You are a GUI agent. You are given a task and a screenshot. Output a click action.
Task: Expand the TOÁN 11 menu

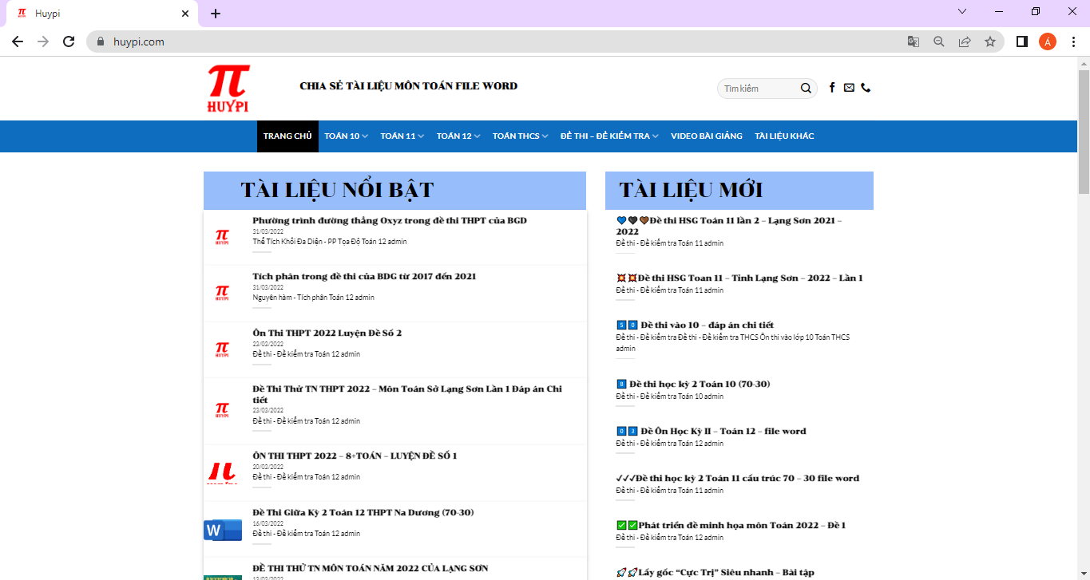pos(402,136)
